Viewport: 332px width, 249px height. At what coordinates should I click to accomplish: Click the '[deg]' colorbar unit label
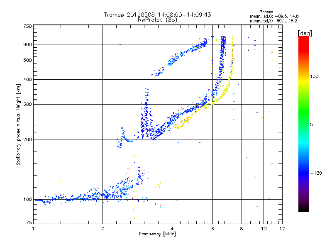click(305, 33)
